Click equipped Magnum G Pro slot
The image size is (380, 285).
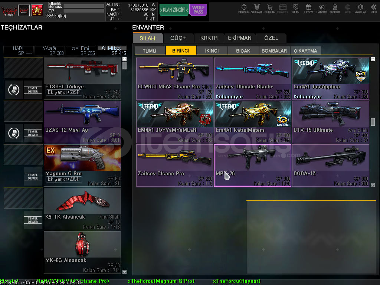pyautogui.click(x=82, y=166)
